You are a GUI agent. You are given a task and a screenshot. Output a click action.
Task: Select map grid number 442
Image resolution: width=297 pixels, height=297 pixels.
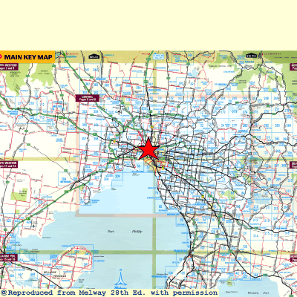coord(9,247)
